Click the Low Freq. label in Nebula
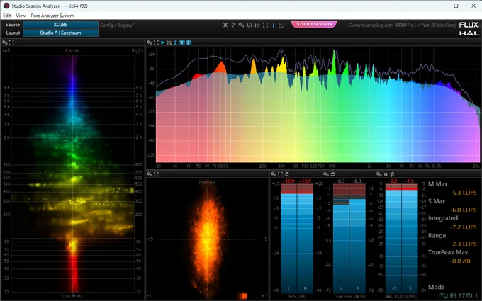482x301 pixels. point(72,296)
